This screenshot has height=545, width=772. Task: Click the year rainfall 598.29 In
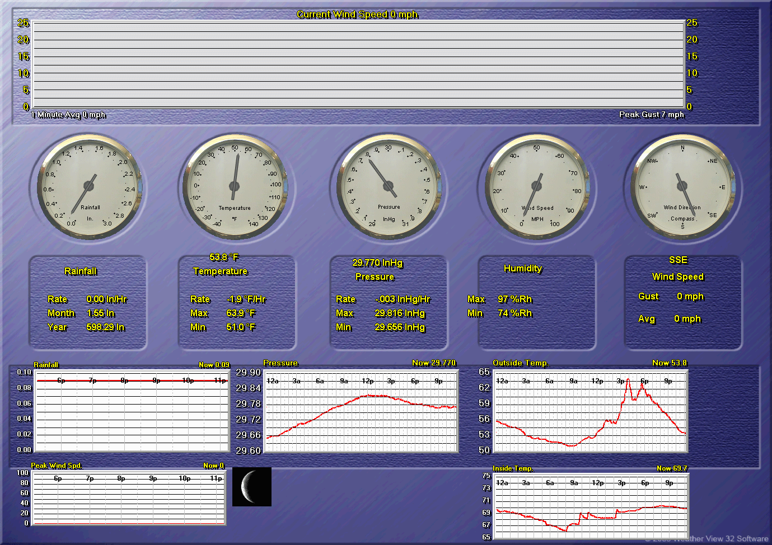click(x=106, y=327)
